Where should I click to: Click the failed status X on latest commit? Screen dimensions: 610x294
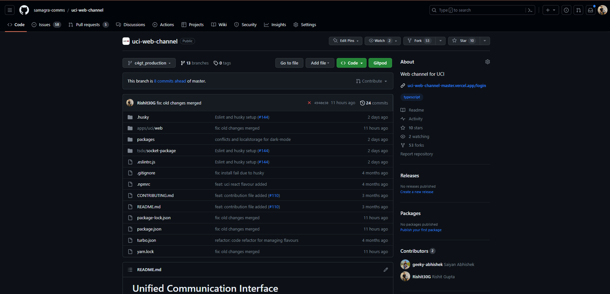(309, 103)
